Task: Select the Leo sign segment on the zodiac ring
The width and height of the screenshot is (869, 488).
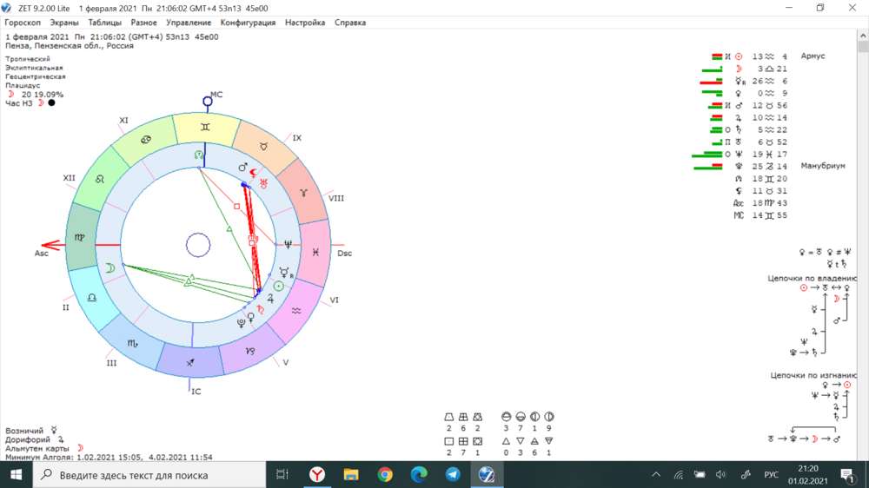Action: (100, 179)
